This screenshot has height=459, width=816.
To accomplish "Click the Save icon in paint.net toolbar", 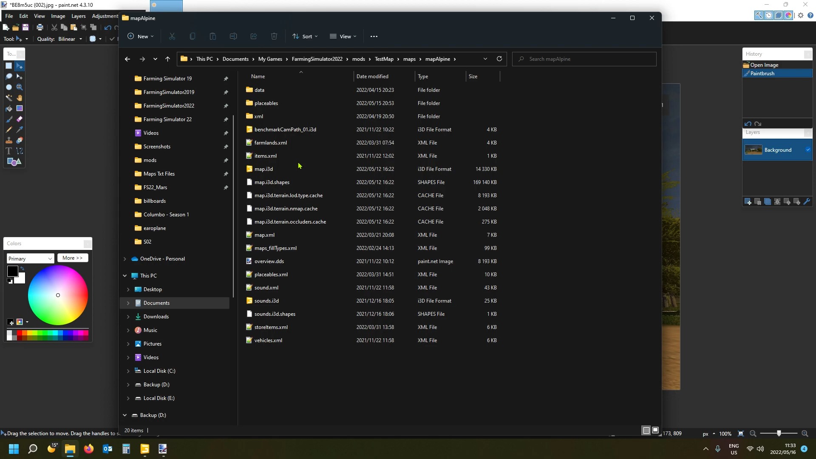I will click(25, 27).
